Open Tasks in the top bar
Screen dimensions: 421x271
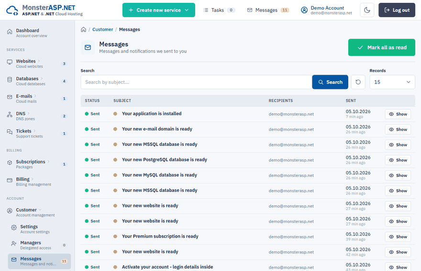[x=220, y=10]
